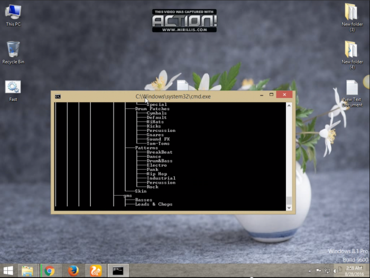The image size is (370, 278).
Task: Click the 'Basses' entry
Action: click(143, 200)
